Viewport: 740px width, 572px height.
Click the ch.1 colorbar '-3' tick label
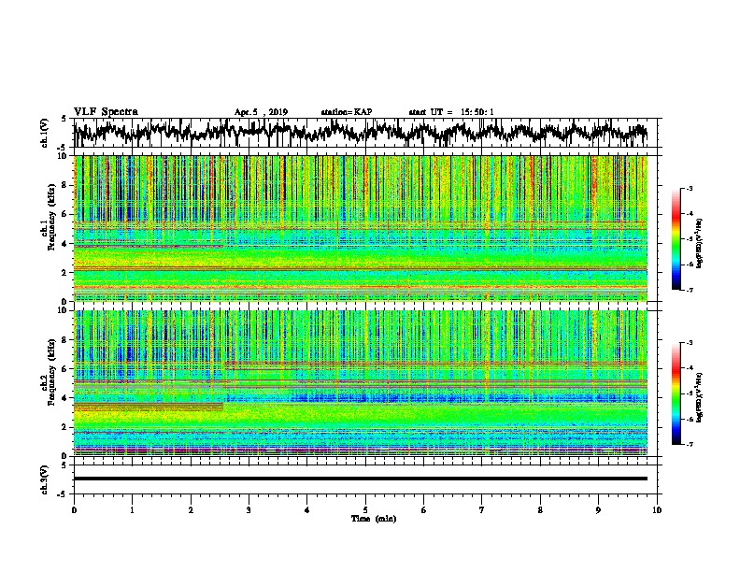[690, 188]
